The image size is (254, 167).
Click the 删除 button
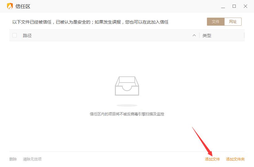pos(13,159)
